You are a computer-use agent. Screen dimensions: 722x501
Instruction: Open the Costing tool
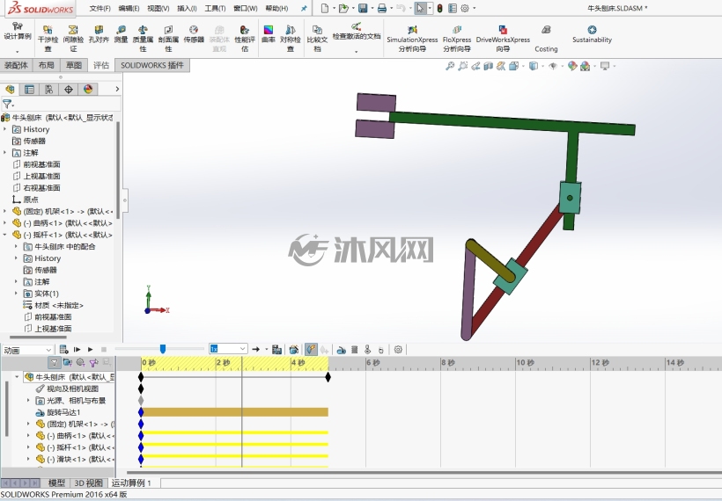pos(546,38)
